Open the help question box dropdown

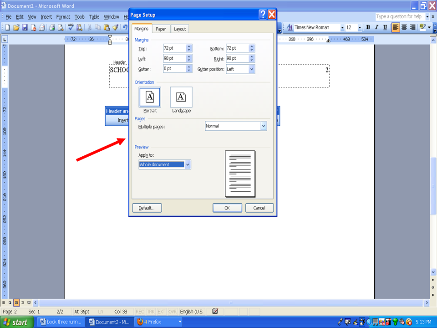(427, 17)
